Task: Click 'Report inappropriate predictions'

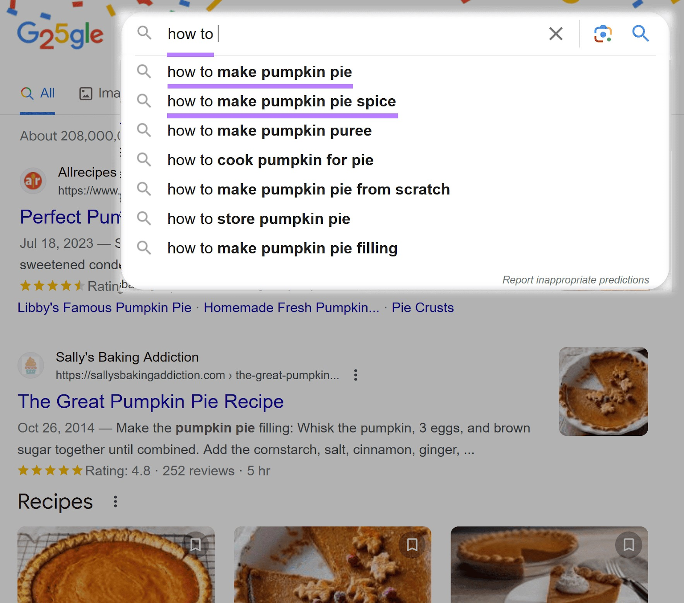Action: (x=576, y=280)
